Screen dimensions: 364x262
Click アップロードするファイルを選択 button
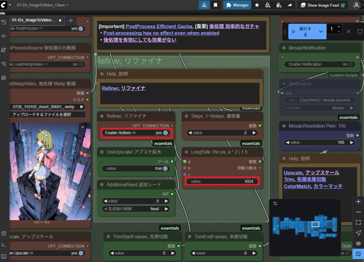(48, 115)
